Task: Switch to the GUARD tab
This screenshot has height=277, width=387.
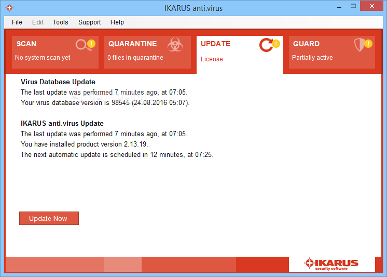Action: click(332, 52)
